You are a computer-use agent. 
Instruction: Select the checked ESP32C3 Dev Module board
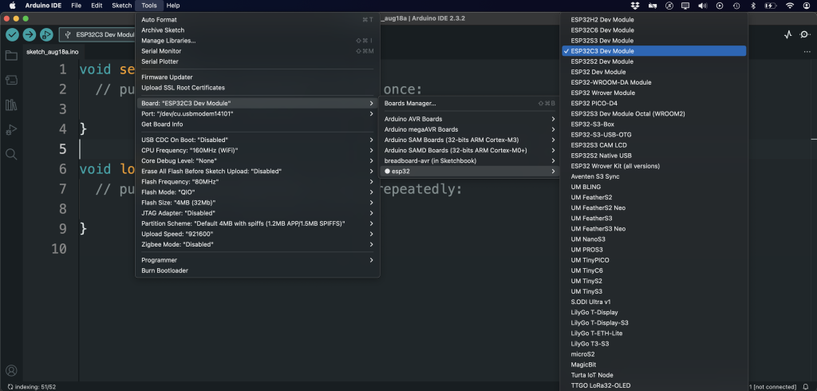click(x=654, y=51)
